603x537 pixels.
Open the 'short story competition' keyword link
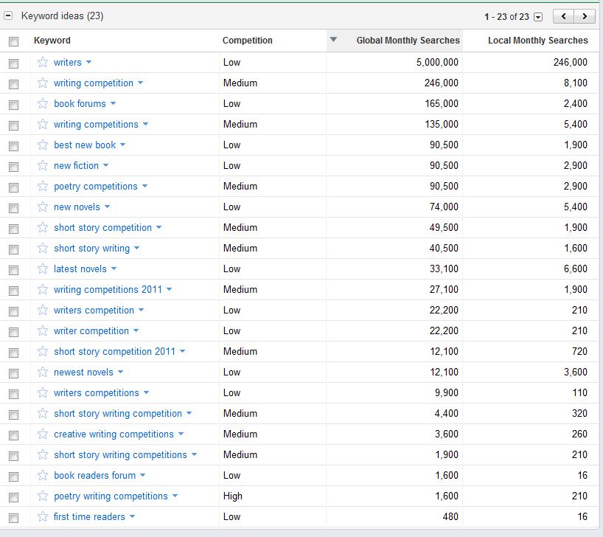102,228
